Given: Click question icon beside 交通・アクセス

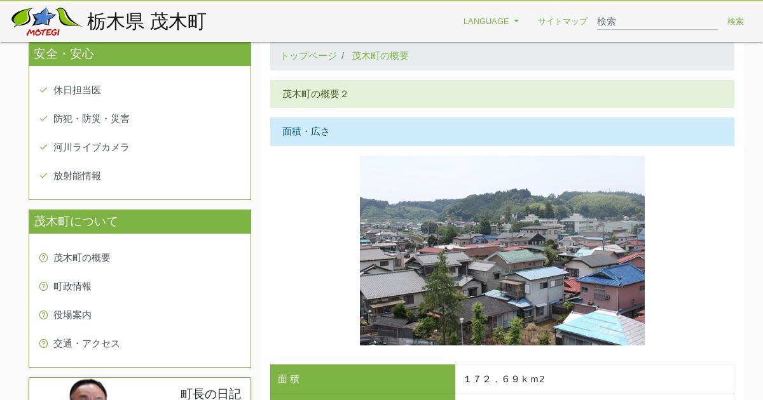Looking at the screenshot, I should pyautogui.click(x=43, y=343).
